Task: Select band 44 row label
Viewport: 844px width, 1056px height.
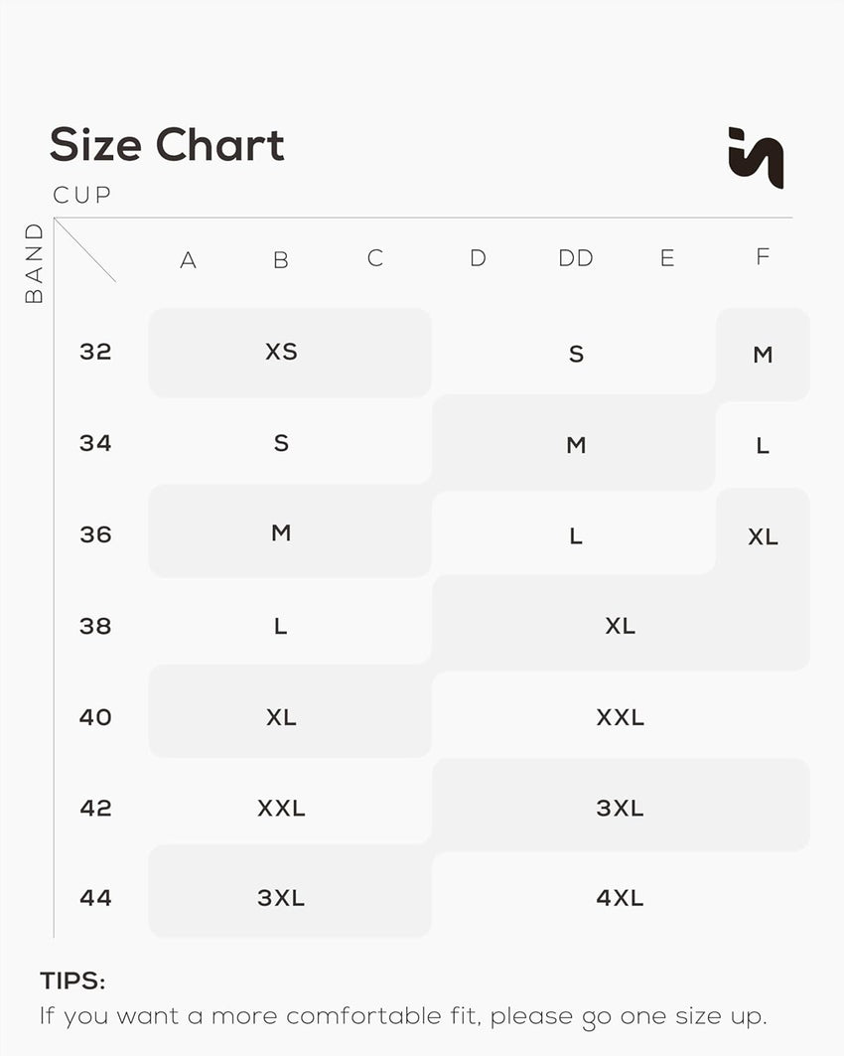Action: (95, 898)
